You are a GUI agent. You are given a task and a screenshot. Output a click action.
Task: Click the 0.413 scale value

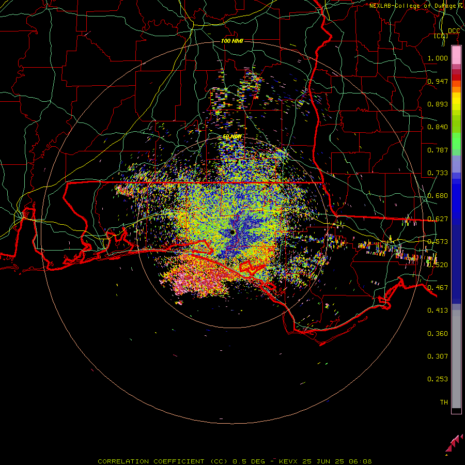[x=438, y=311]
